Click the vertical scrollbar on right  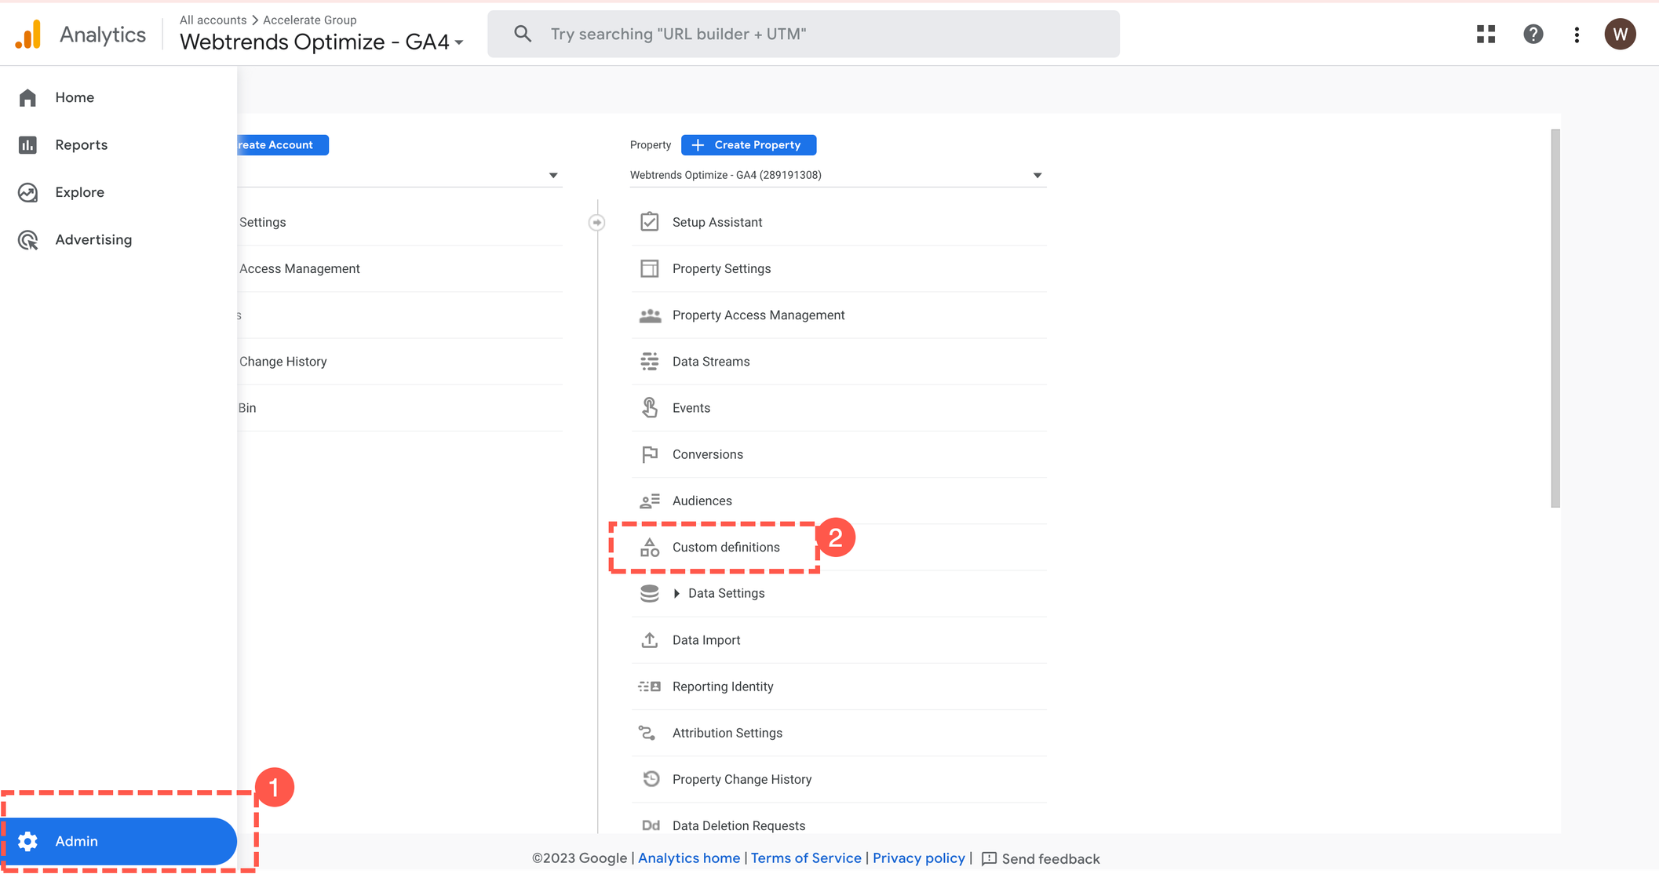[1555, 318]
